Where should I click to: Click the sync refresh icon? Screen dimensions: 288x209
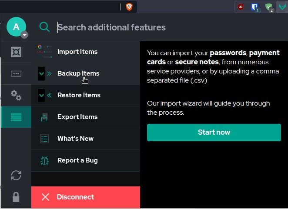(x=16, y=175)
